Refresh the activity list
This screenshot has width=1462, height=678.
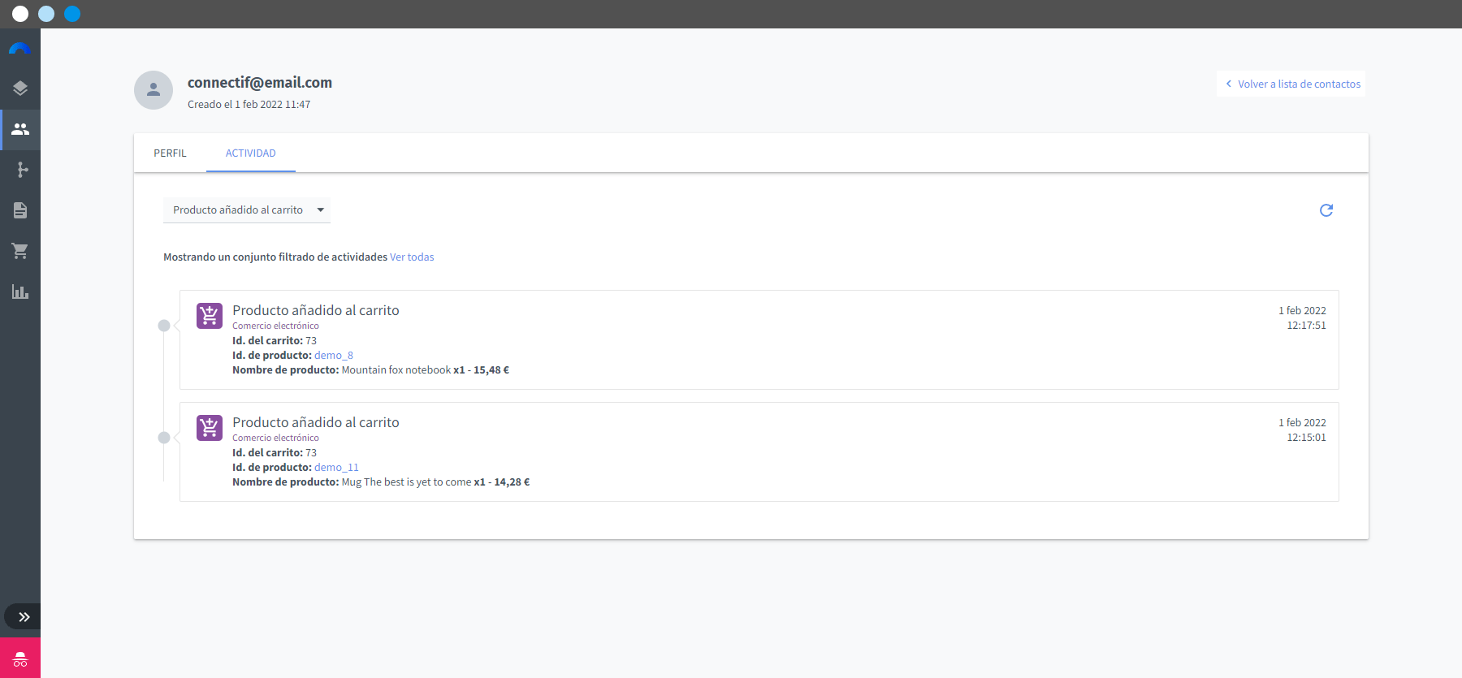tap(1326, 210)
